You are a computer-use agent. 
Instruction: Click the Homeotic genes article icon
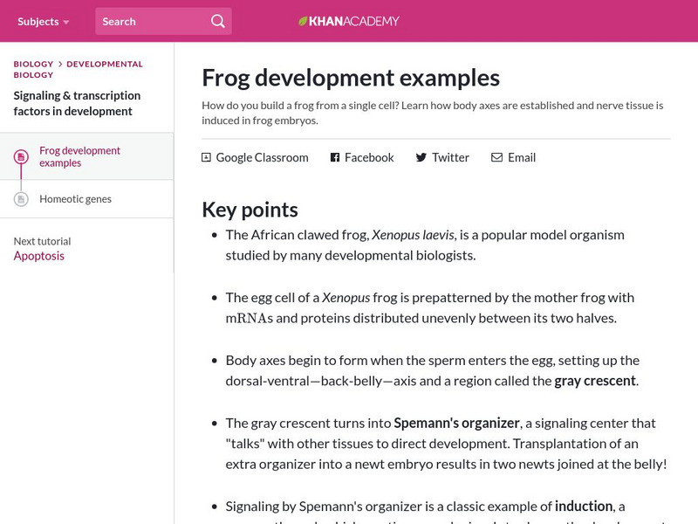tap(21, 199)
